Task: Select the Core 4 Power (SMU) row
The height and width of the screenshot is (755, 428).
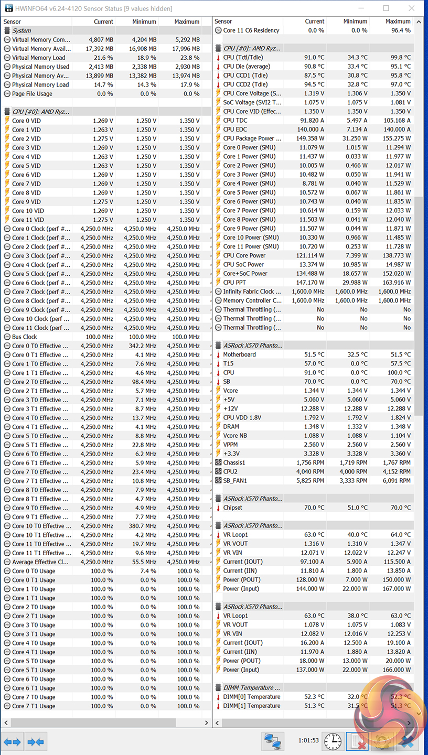Action: [x=313, y=184]
